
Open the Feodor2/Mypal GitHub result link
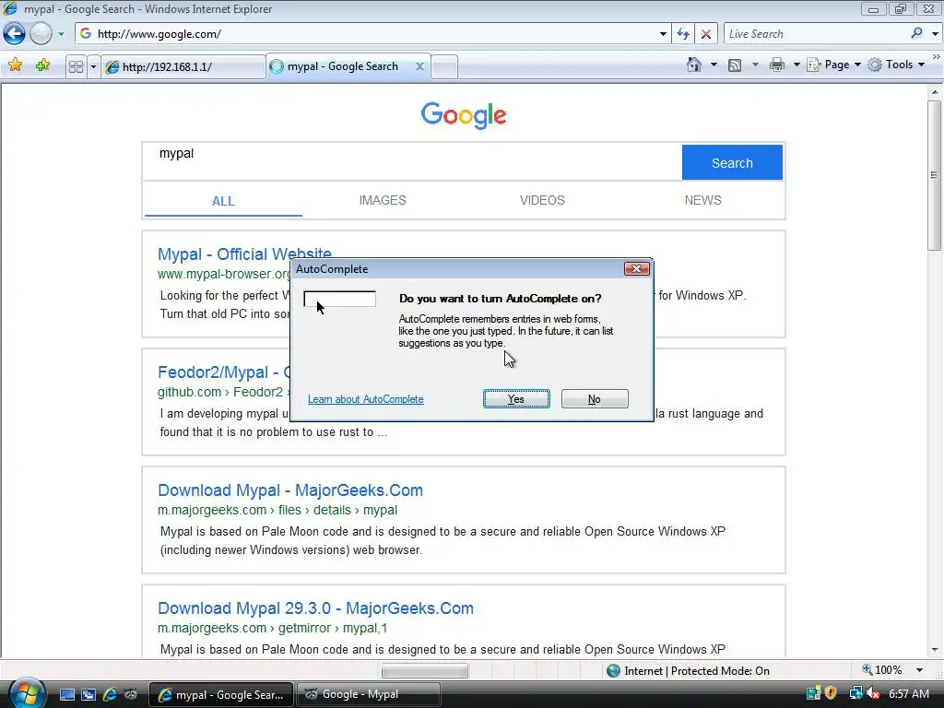(x=224, y=372)
